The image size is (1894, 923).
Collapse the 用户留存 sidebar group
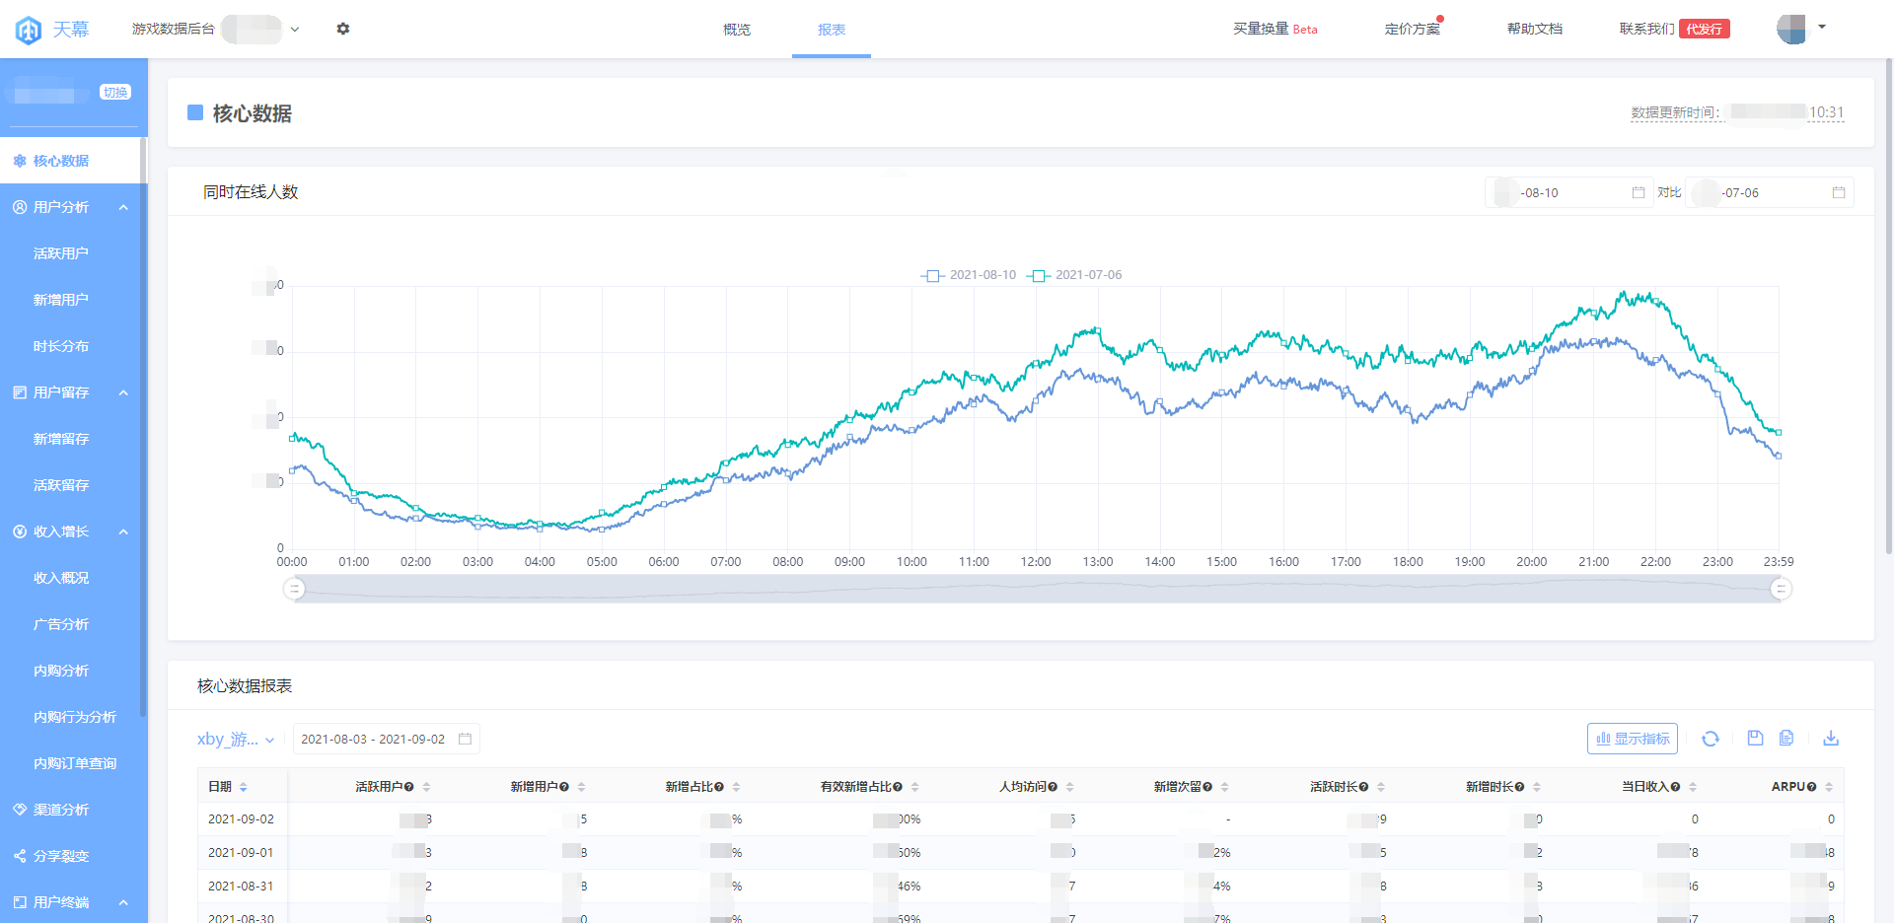123,392
